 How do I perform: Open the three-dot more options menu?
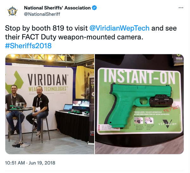181,8
